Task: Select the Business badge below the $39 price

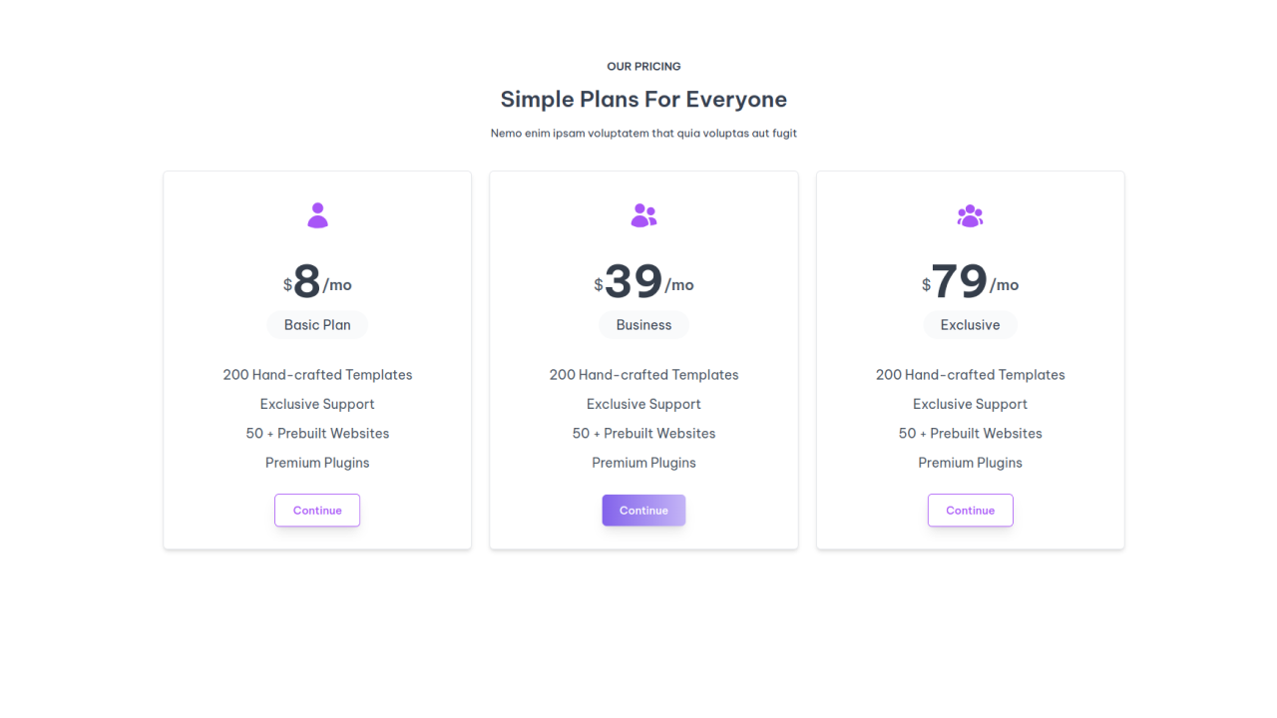Action: (643, 324)
